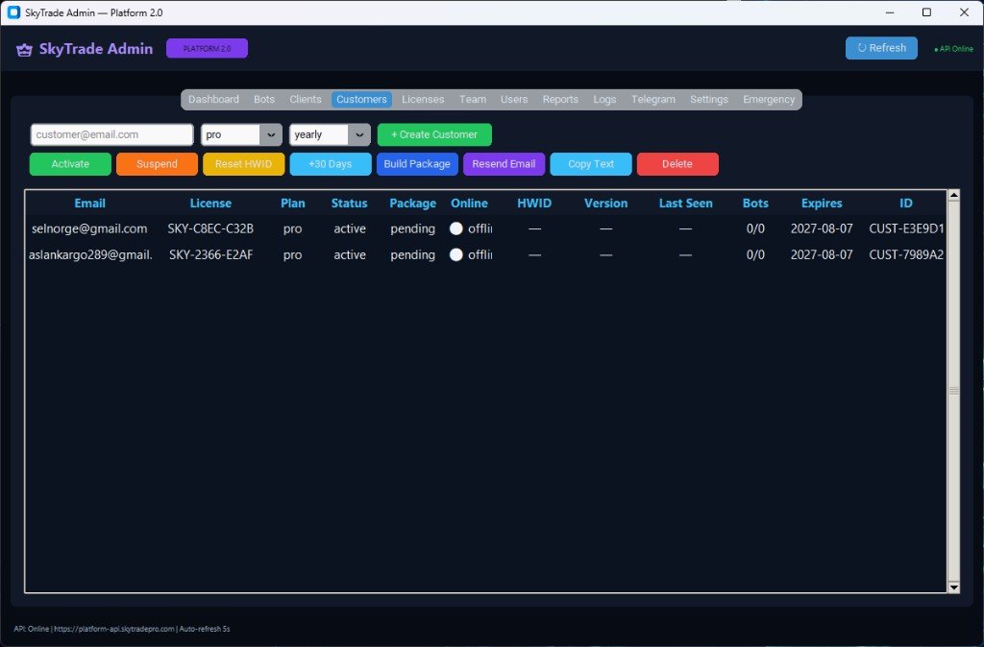The width and height of the screenshot is (984, 647).
Task: Go to the Clients tab
Action: coord(306,100)
